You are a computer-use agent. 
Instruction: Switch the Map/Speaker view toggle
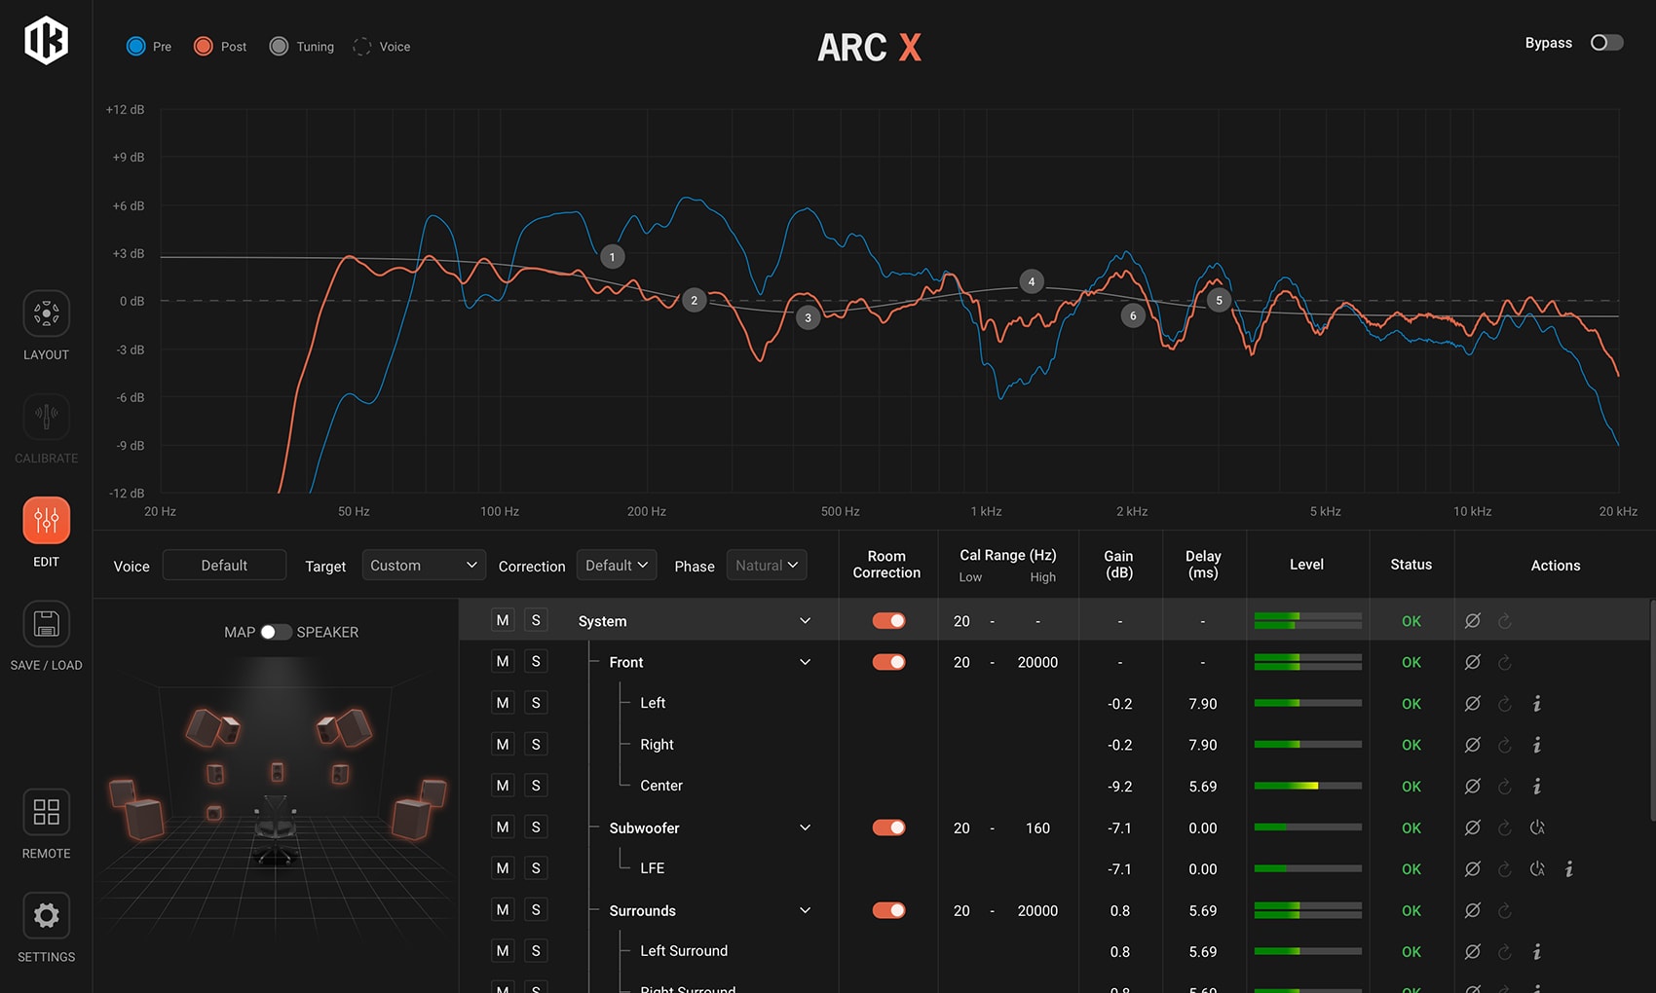[276, 632]
